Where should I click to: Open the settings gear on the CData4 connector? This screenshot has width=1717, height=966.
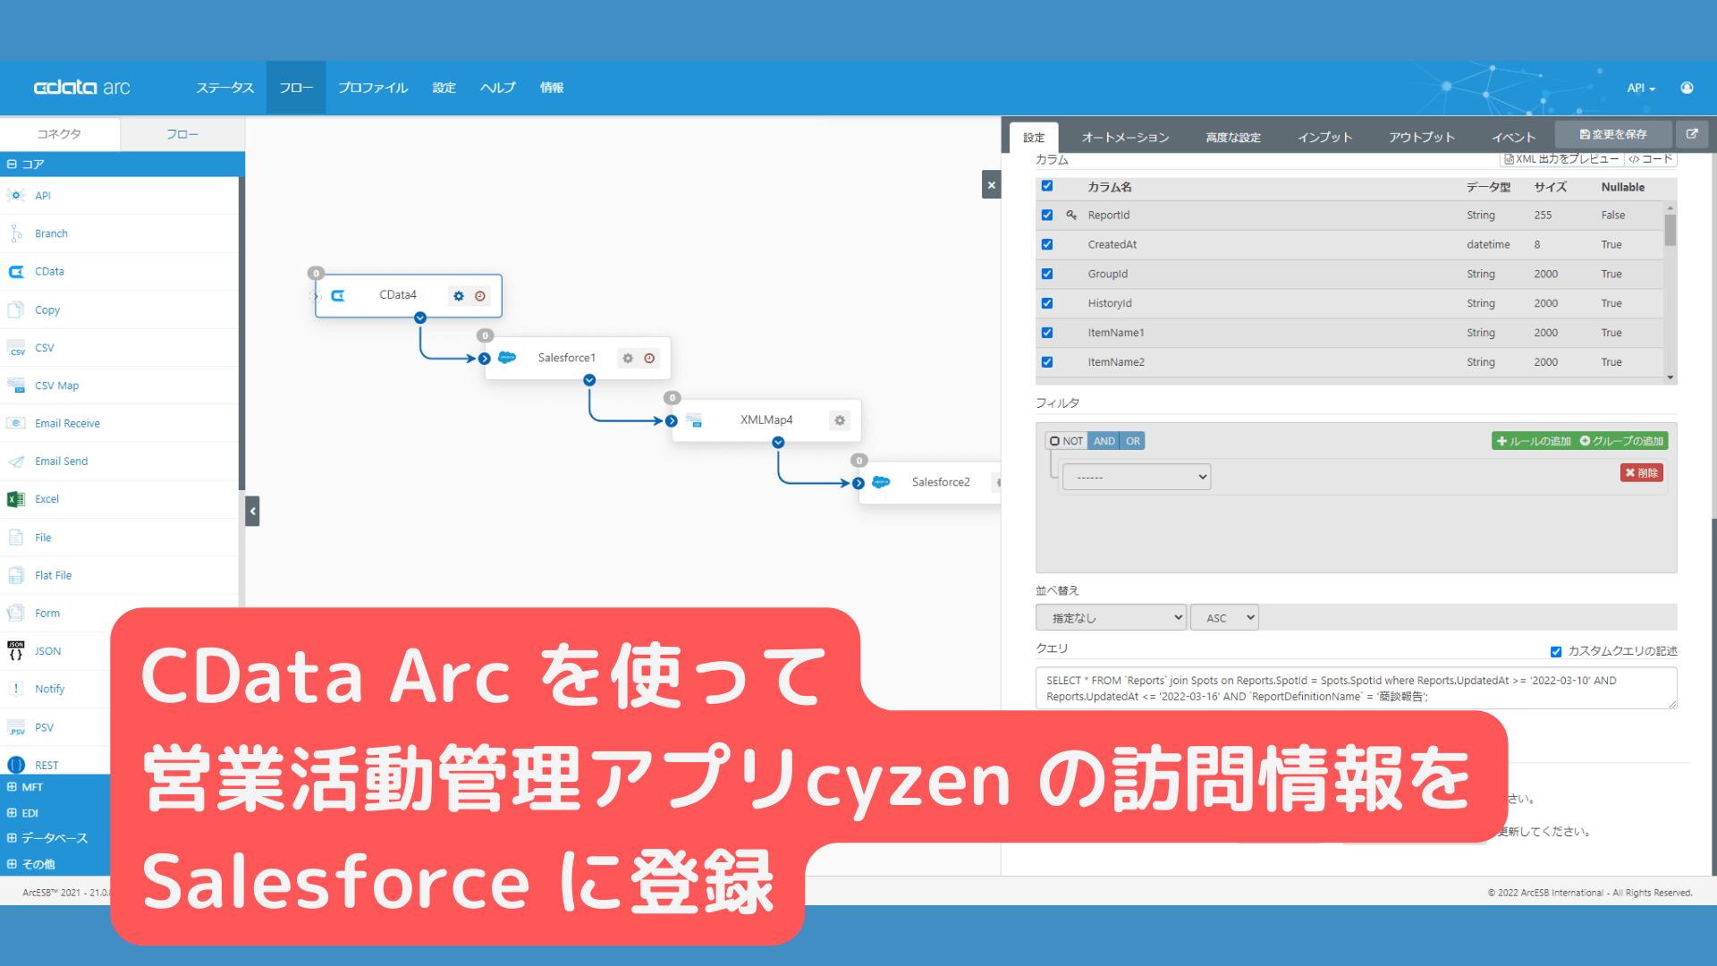tap(459, 295)
